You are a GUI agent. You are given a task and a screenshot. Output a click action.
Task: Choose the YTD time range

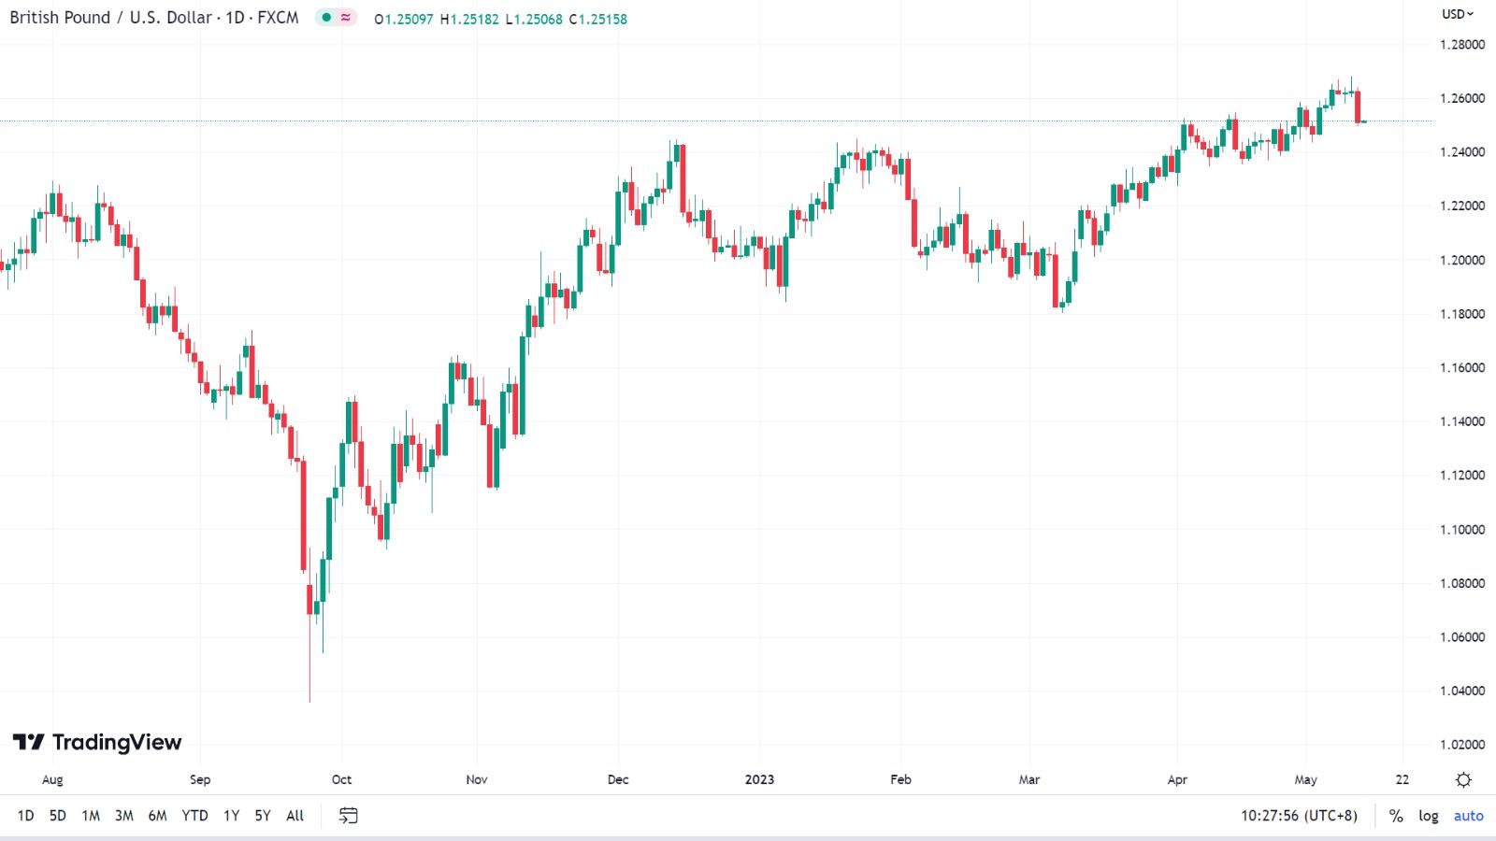[x=195, y=816]
